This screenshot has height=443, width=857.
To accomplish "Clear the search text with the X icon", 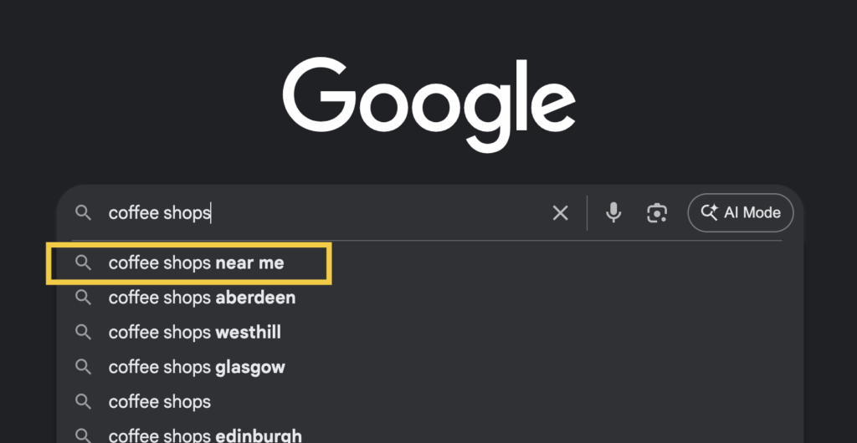I will [560, 213].
